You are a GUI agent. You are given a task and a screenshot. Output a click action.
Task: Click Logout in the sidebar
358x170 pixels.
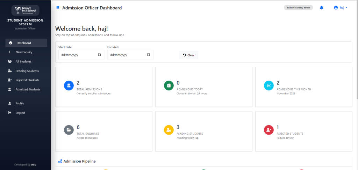coord(20,113)
